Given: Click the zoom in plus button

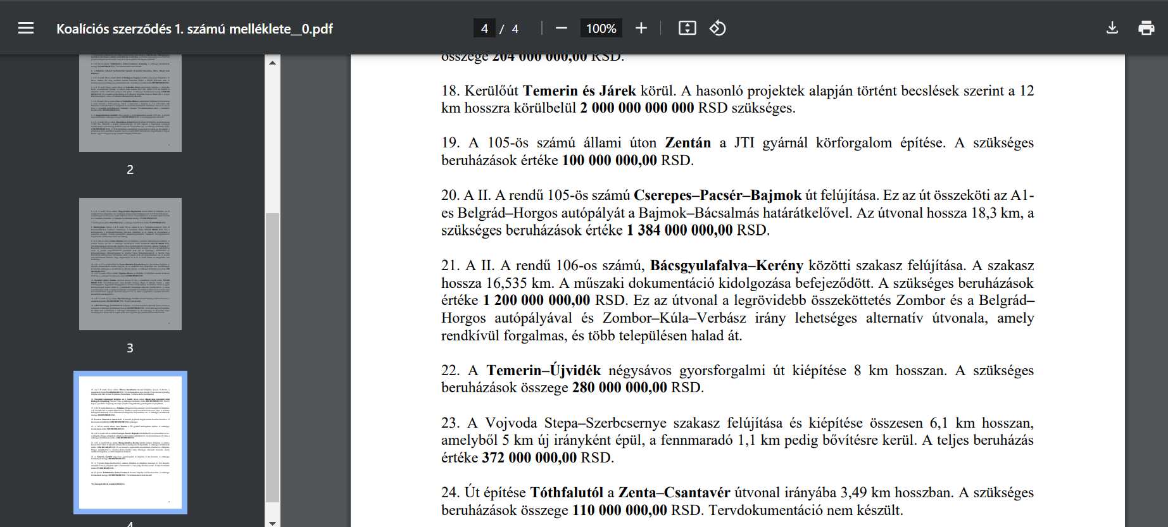Looking at the screenshot, I should 641,28.
